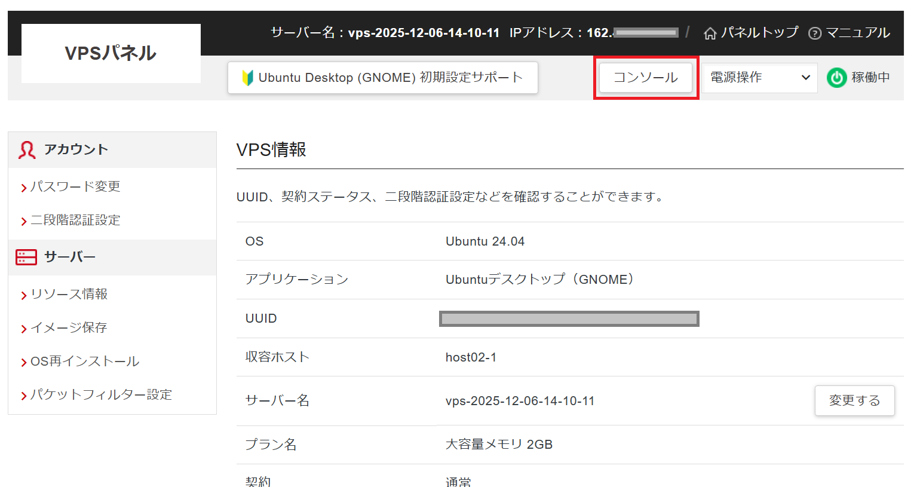The height and width of the screenshot is (487, 914).
Task: Click the beginner mark icon on Ubuntu Desktop button
Action: click(x=247, y=78)
